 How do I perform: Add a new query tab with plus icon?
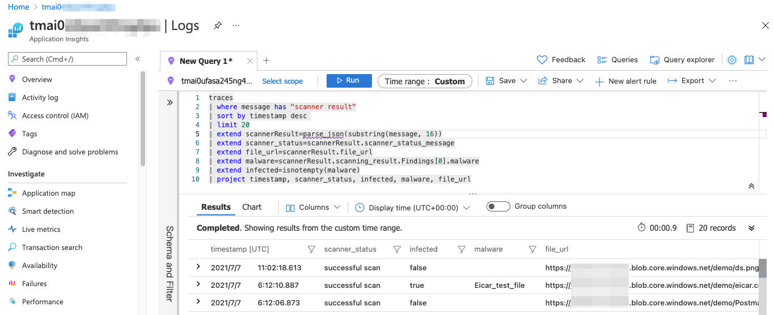266,61
